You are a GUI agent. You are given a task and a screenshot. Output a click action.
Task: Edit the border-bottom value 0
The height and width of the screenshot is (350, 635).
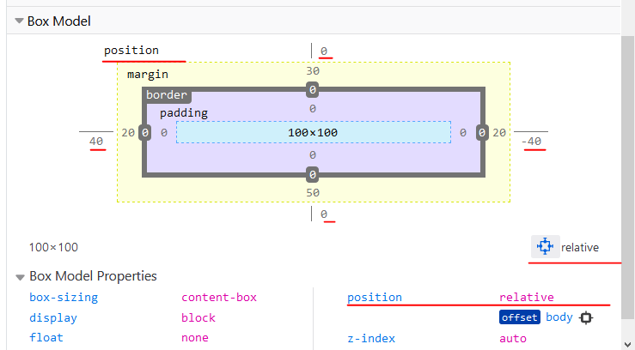(x=313, y=175)
